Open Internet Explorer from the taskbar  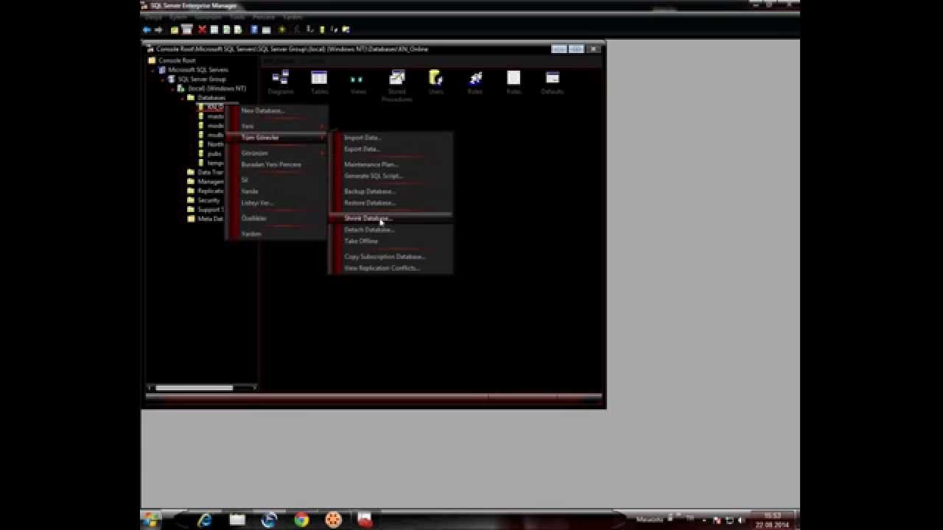click(x=205, y=520)
